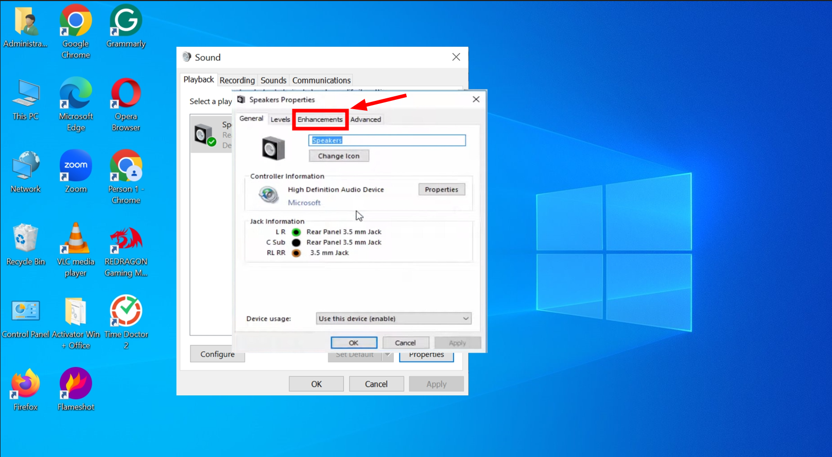Expand the Set Default arrow in Sound window
Screen dimensions: 832x457
tap(388, 355)
